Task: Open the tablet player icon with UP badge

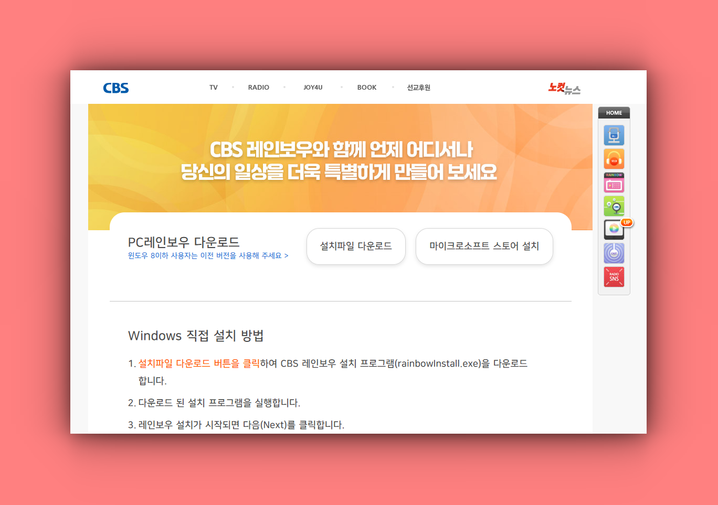Action: tap(615, 229)
